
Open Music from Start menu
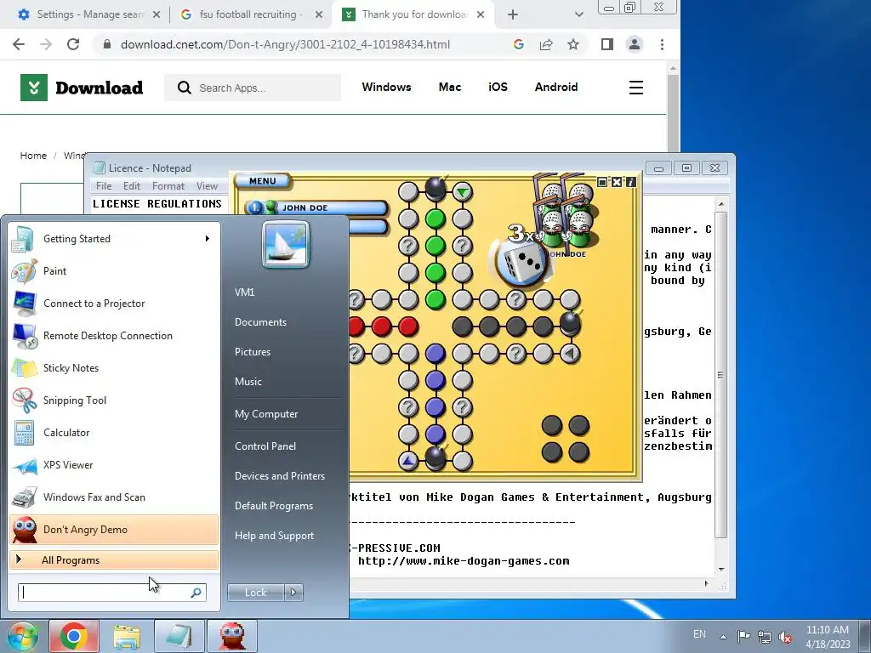tap(248, 382)
